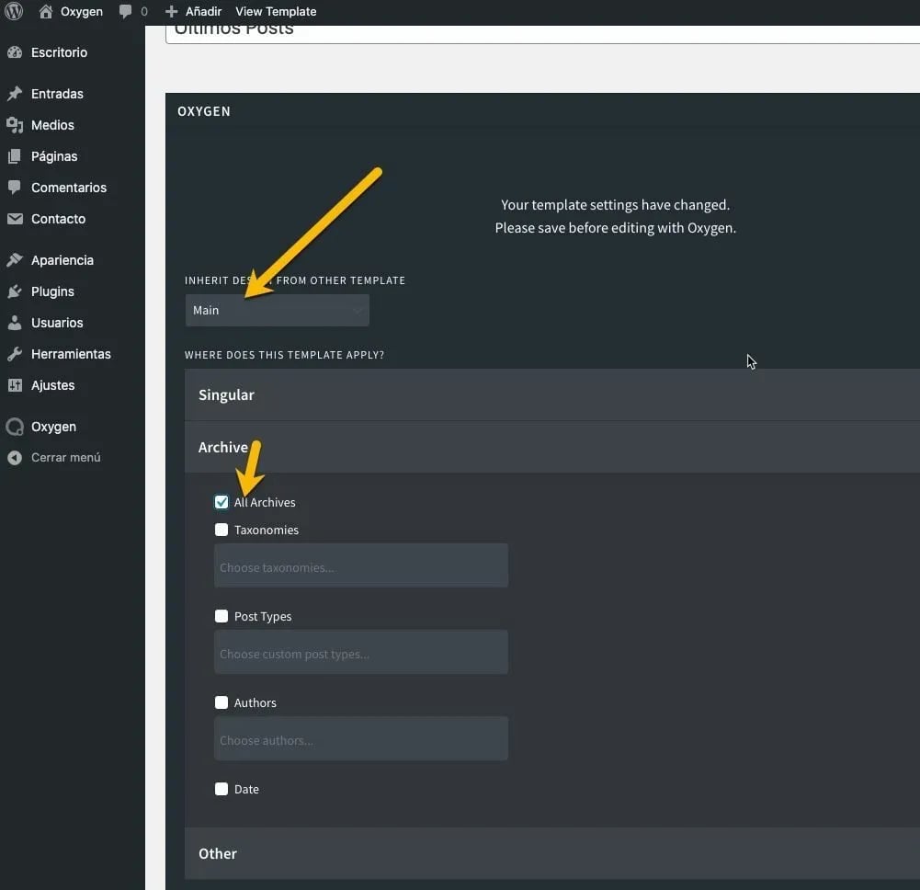This screenshot has width=920, height=890.
Task: Click the Herramientas wrench icon
Action: coord(15,354)
